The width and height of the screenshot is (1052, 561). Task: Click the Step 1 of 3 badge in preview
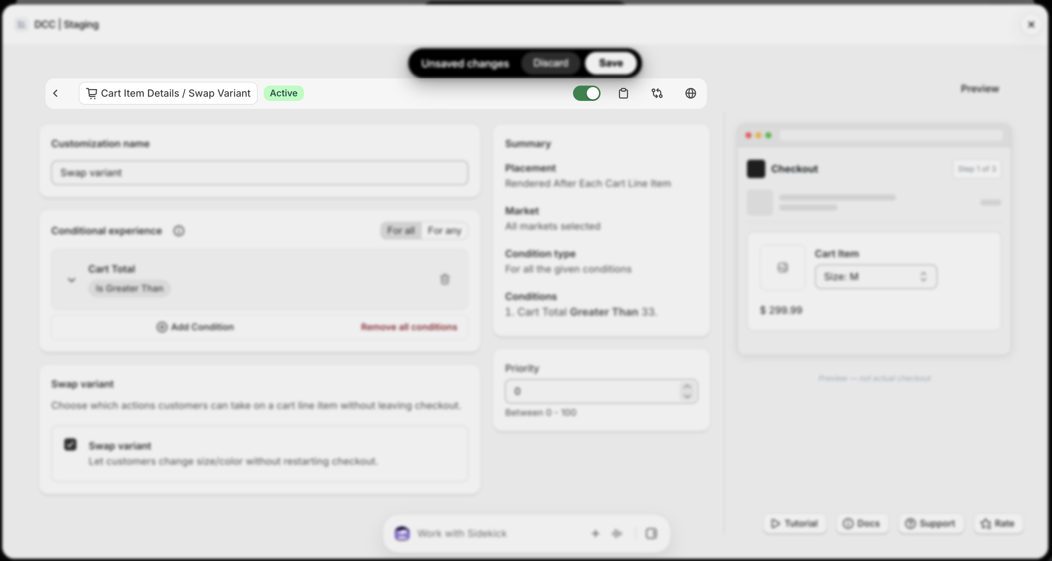tap(977, 169)
